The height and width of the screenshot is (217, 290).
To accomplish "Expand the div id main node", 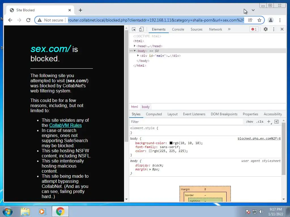I will click(138, 55).
